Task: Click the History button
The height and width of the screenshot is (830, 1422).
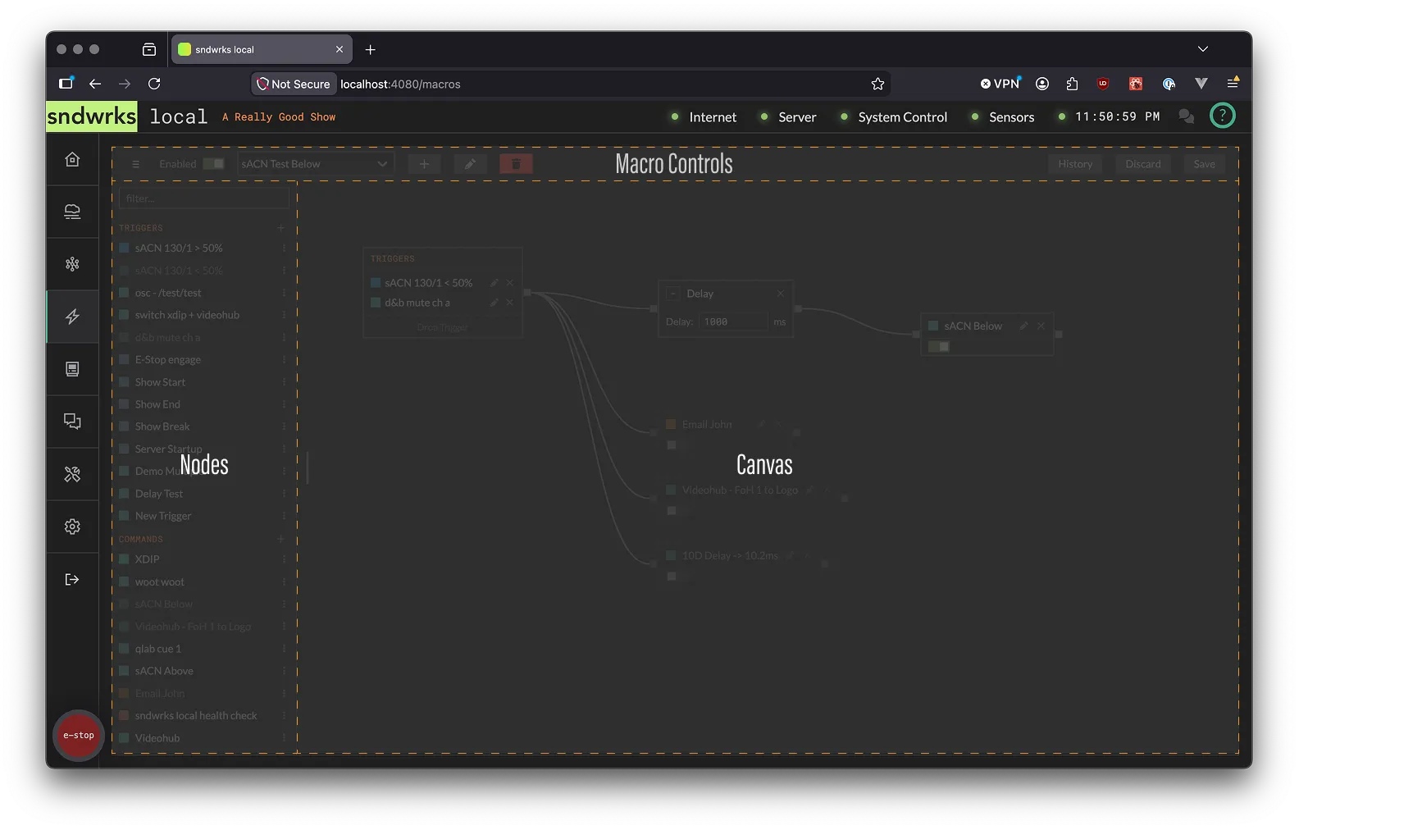Action: [x=1075, y=164]
